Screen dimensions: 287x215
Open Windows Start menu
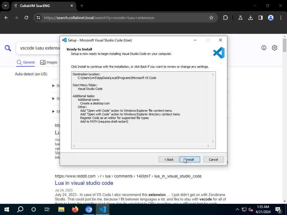coord(7,209)
